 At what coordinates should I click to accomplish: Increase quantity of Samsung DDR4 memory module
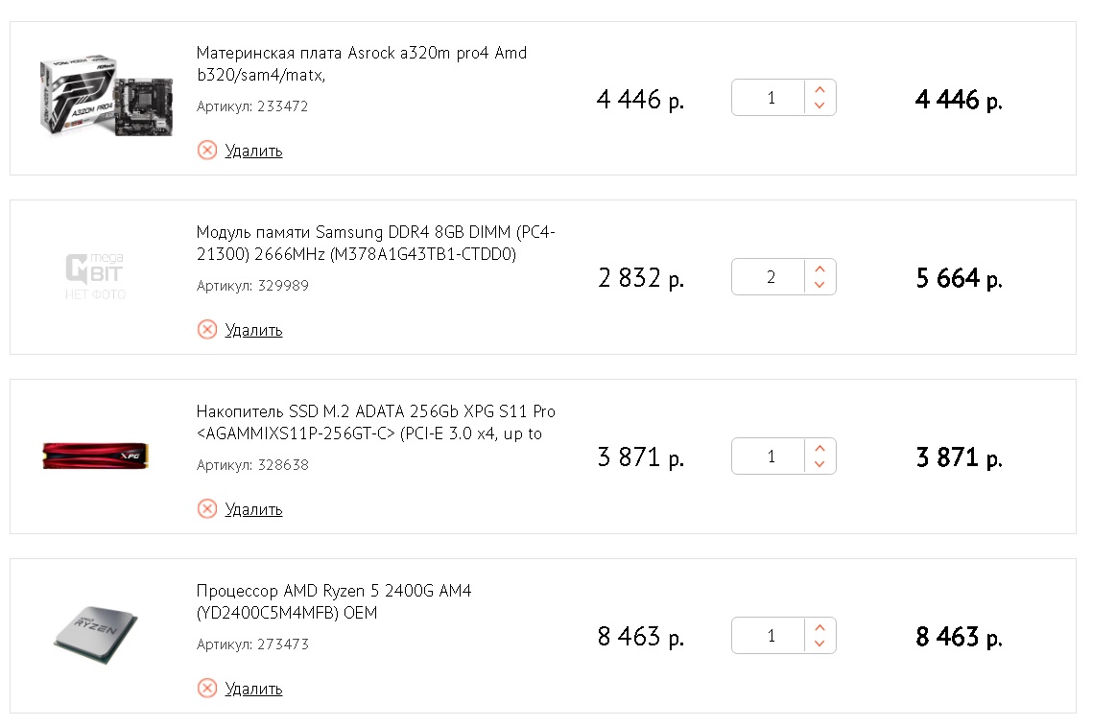[819, 269]
